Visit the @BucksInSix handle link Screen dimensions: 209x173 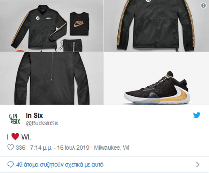tap(42, 123)
